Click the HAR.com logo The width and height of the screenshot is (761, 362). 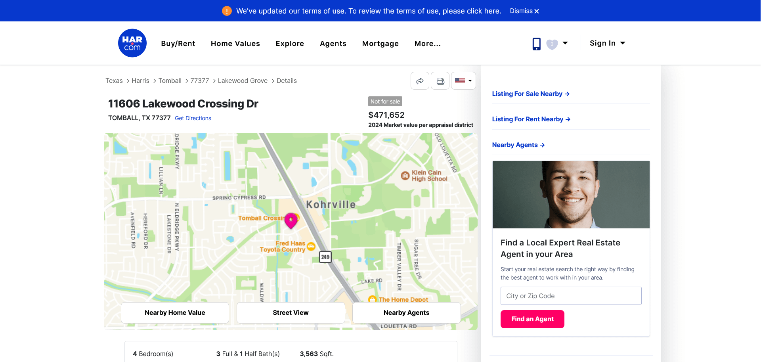[132, 43]
